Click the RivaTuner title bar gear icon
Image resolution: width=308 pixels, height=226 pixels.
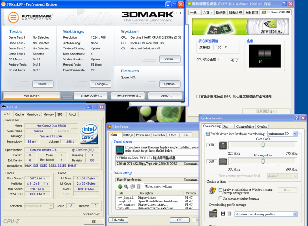pyautogui.click(x=110, y=127)
